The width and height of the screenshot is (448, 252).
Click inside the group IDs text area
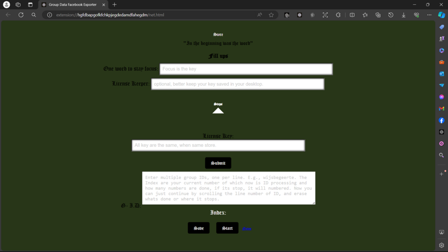(229, 188)
